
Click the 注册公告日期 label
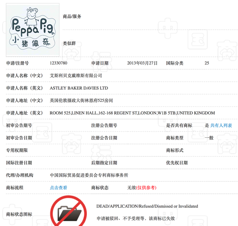[104, 138]
